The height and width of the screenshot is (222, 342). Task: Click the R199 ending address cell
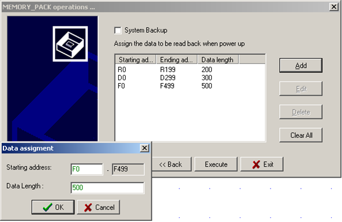168,70
